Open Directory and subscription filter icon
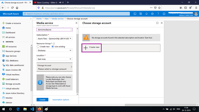This screenshot has height=112, width=199. point(141,14)
